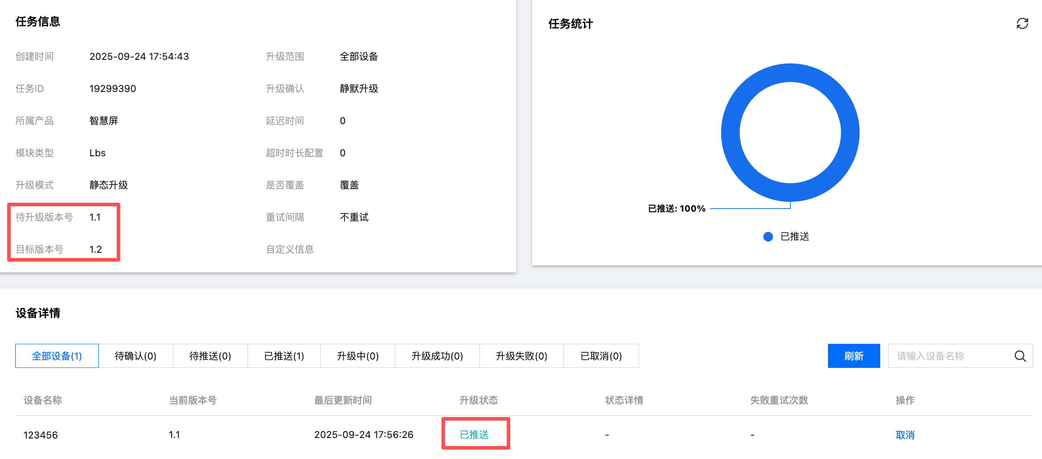Click the 升级状态 column header
Viewport: 1042px width, 459px height.
479,400
